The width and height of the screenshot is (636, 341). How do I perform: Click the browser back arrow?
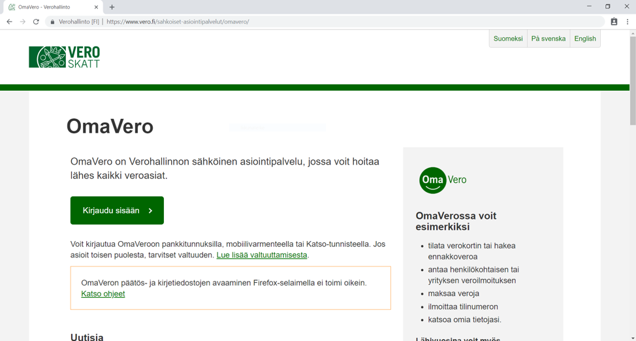pyautogui.click(x=9, y=22)
